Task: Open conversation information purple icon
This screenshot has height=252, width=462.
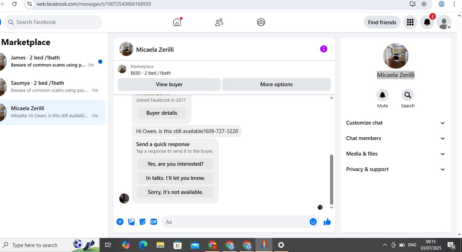Action: coord(324,49)
